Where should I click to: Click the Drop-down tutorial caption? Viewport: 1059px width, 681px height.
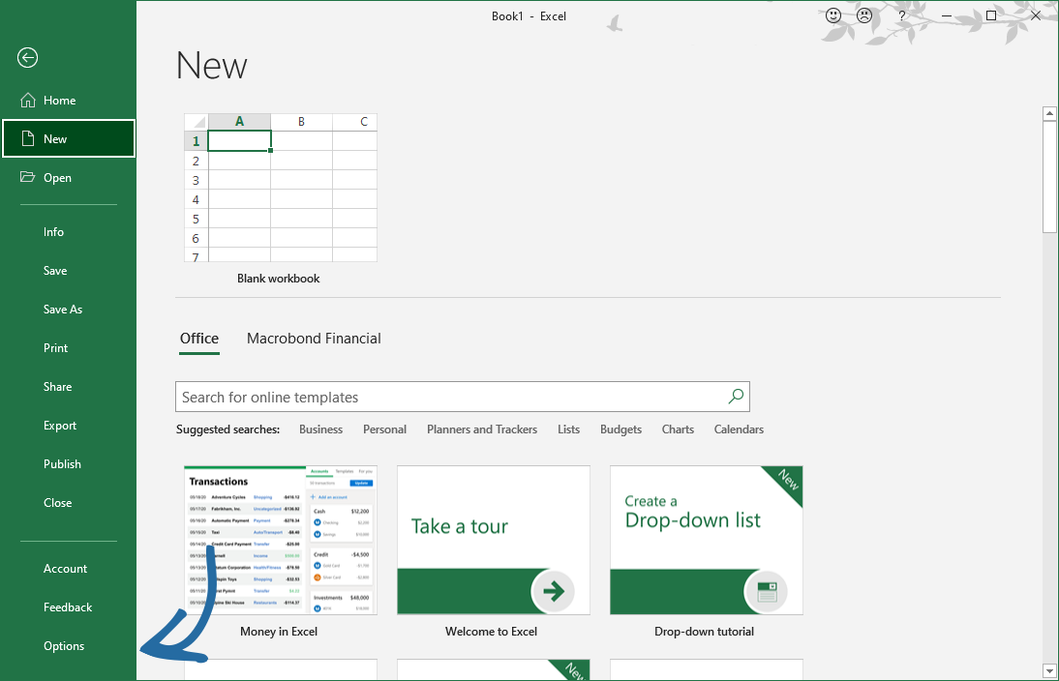click(x=704, y=632)
